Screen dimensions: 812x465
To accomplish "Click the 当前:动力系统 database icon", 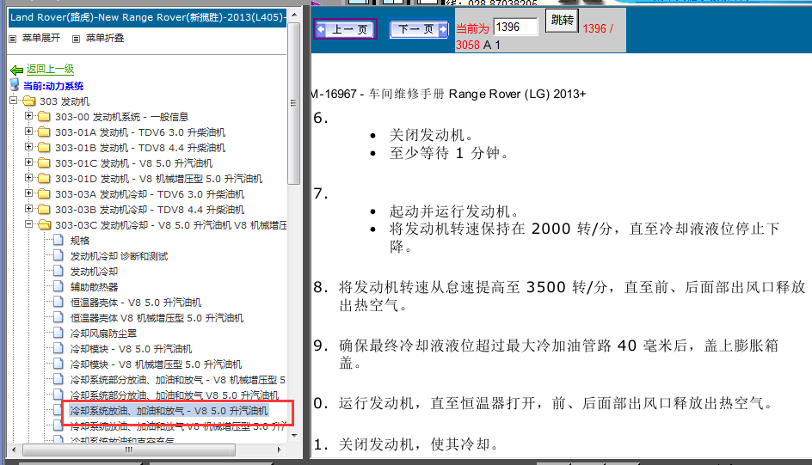I will 15,85.
